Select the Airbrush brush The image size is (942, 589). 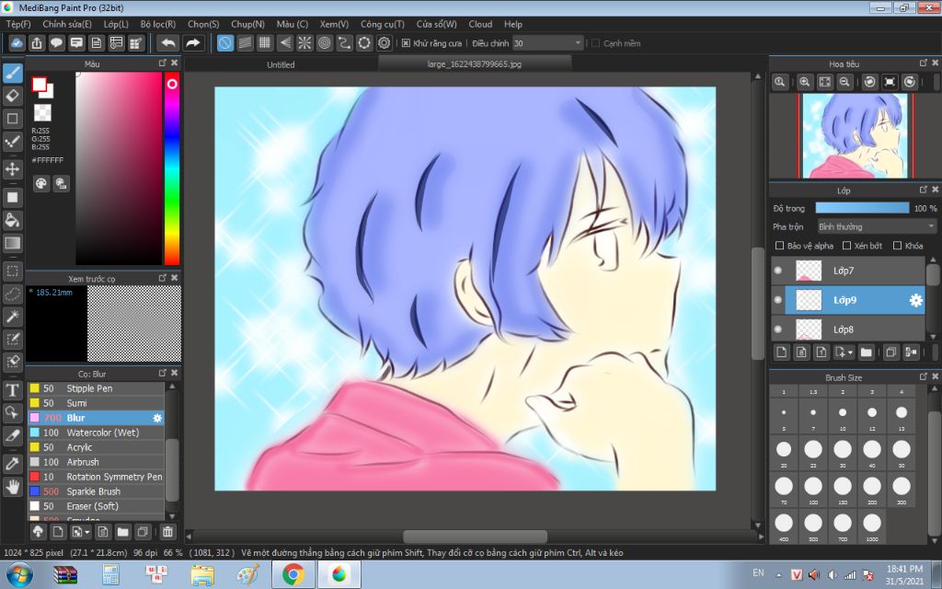96,462
